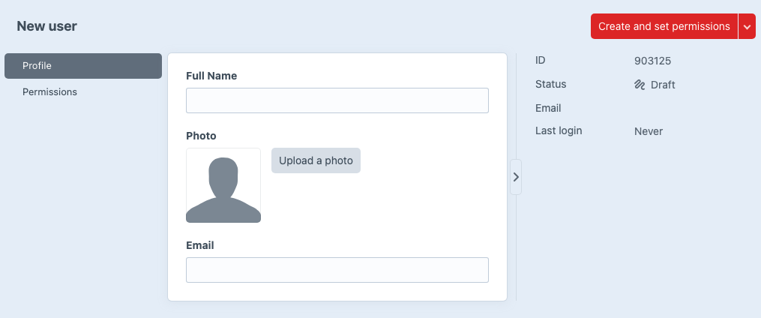Click the Last login label in sidebar
This screenshot has height=318, width=761.
559,130
